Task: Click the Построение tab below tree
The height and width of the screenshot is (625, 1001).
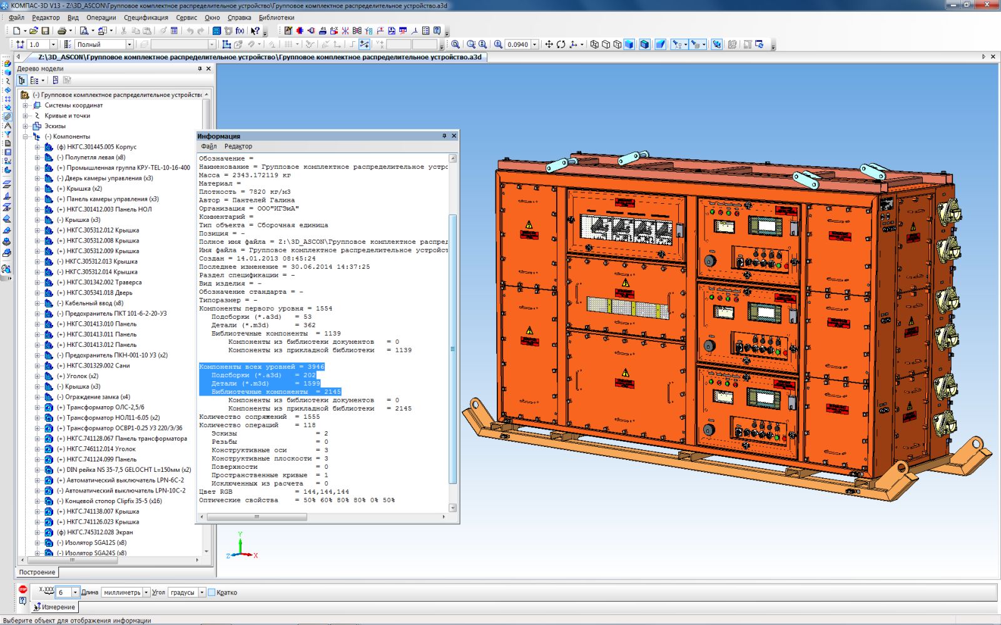Action: [37, 572]
